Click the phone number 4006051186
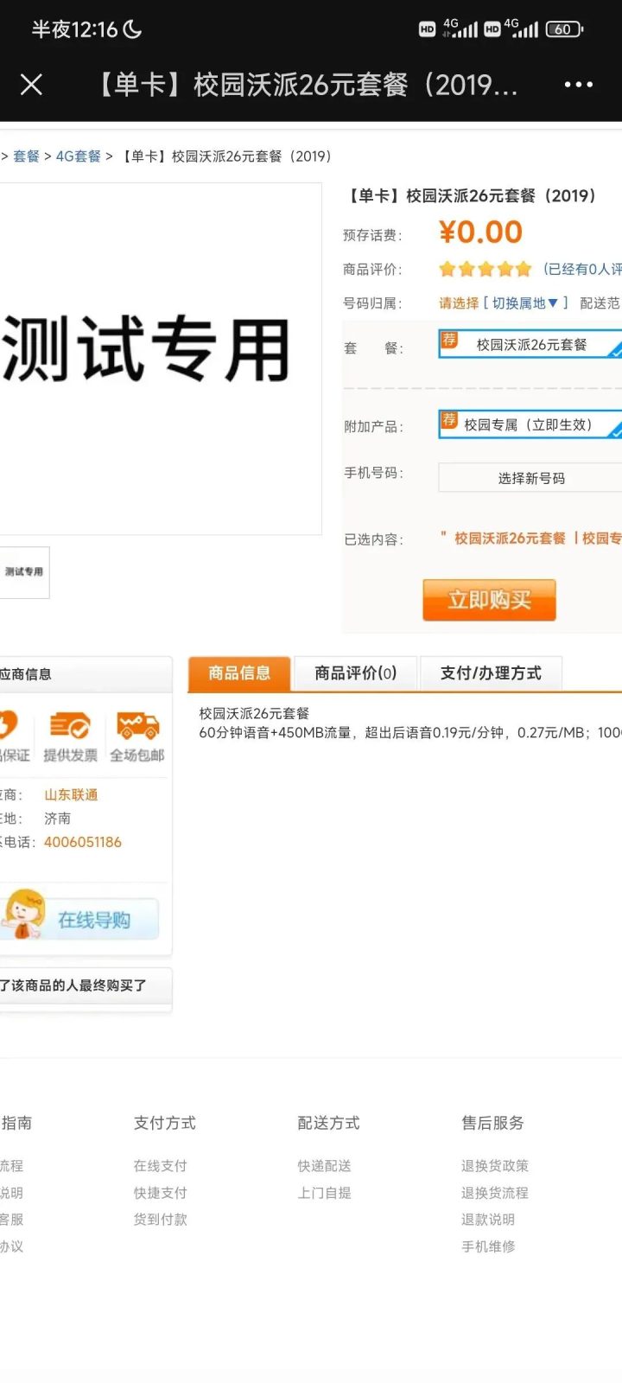 click(x=83, y=842)
